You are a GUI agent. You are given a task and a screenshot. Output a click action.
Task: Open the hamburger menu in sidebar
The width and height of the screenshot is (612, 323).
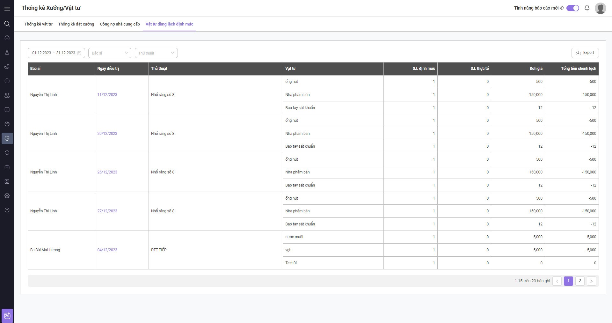tap(7, 9)
